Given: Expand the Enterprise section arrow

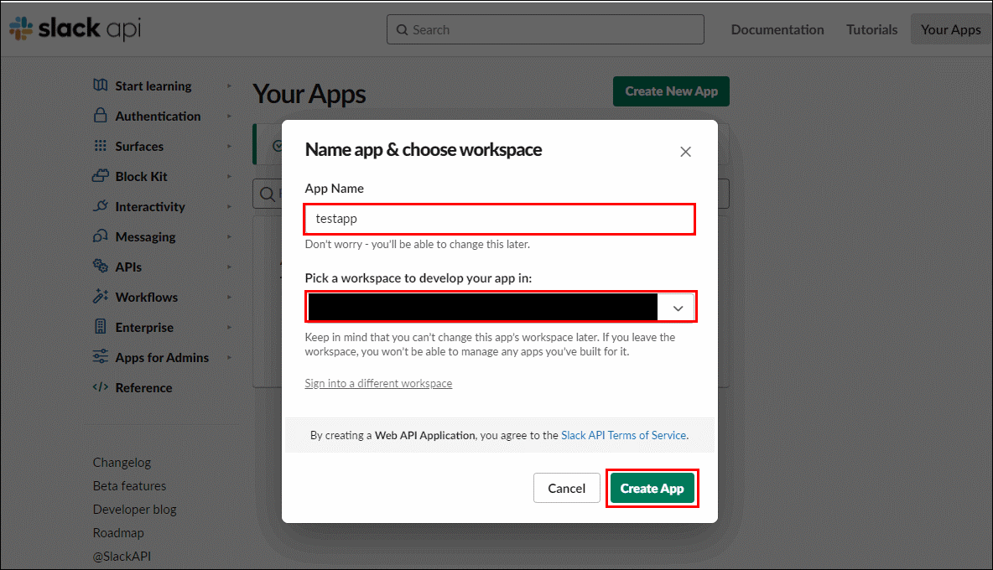Looking at the screenshot, I should [x=229, y=327].
